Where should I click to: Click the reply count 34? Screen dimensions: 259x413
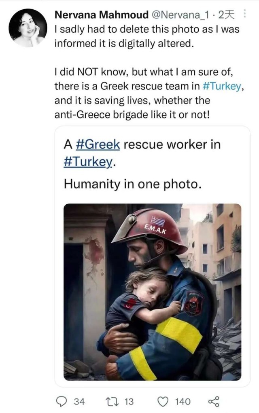[x=79, y=402]
